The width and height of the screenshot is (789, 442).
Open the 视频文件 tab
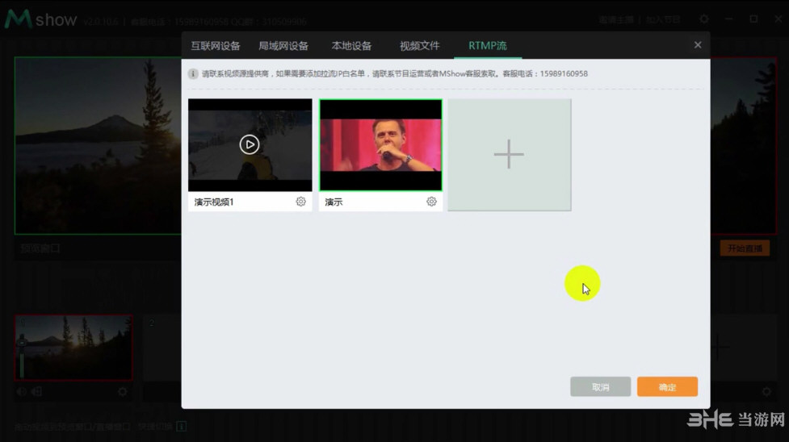click(420, 46)
